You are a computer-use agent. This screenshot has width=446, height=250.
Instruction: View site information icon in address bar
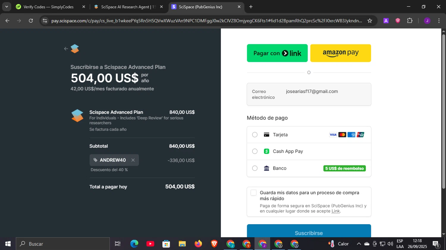[x=45, y=20]
